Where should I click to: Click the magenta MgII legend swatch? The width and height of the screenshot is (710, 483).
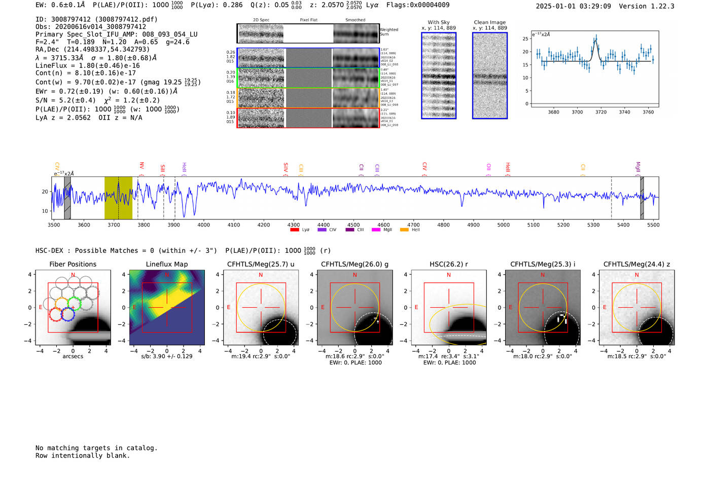pyautogui.click(x=376, y=230)
